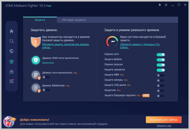Viewport: 190px width, 130px height.
Task: Click the Защита в режиме реального времени heading
Action: click(x=131, y=30)
